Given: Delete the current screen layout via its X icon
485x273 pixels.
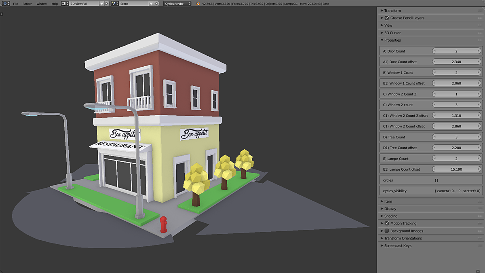Looking at the screenshot, I should click(107, 3).
